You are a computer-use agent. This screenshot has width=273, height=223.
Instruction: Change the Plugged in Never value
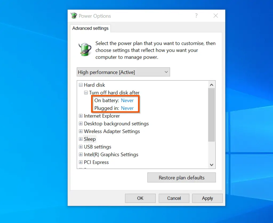[x=127, y=108]
